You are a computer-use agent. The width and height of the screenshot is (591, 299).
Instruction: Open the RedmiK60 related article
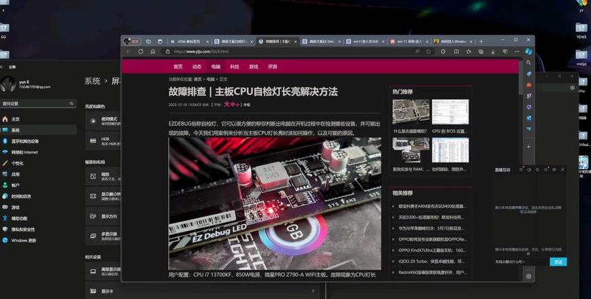click(x=433, y=272)
